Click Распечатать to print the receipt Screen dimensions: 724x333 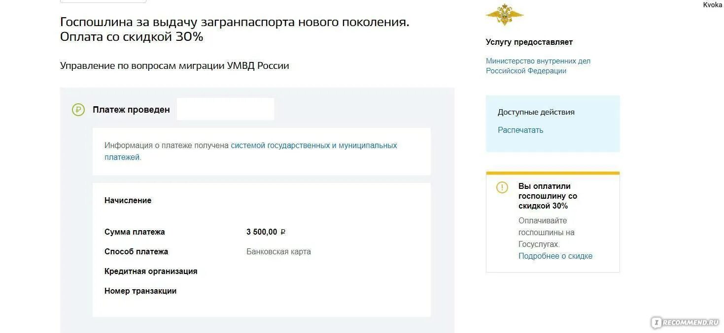point(520,130)
